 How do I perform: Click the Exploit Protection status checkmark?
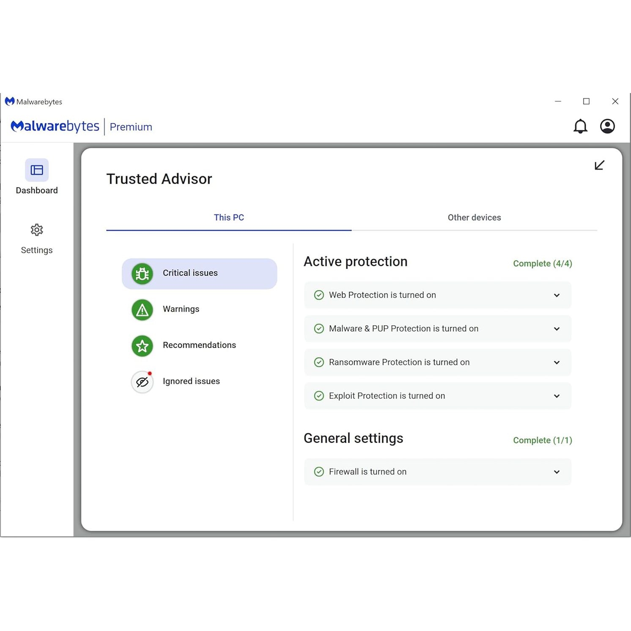coord(319,396)
